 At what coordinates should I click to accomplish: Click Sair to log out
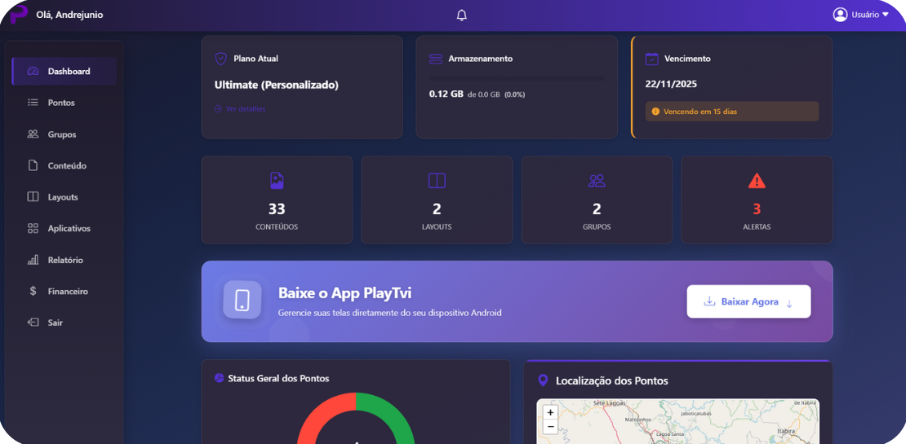click(55, 323)
